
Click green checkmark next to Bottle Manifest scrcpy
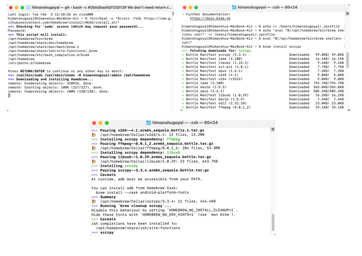(x=183, y=54)
